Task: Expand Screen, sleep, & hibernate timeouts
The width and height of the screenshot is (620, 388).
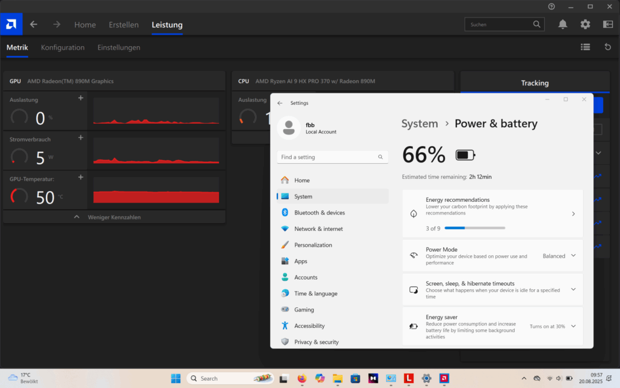Action: 573,289
